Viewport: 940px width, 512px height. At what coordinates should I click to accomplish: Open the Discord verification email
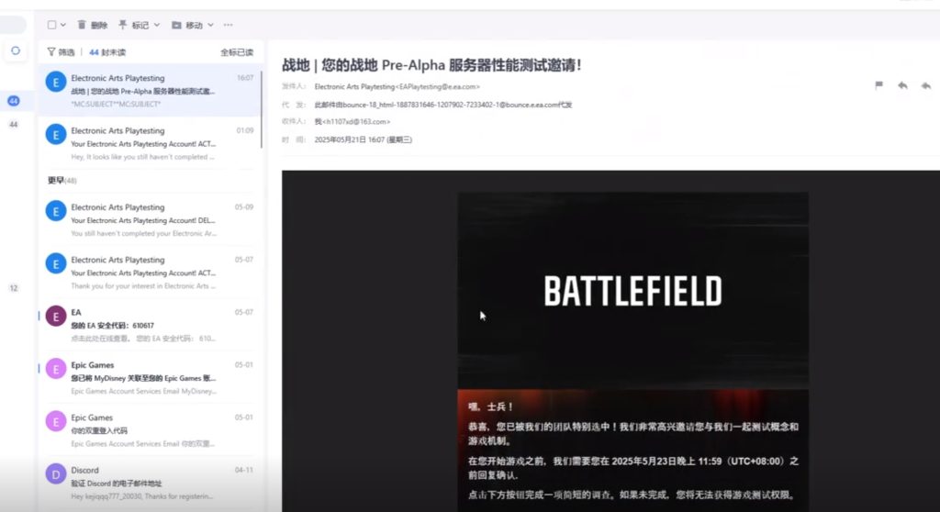pyautogui.click(x=150, y=484)
